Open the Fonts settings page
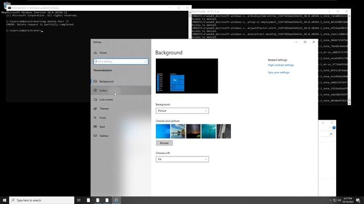Screen dimensions: 364x204 point(121,118)
